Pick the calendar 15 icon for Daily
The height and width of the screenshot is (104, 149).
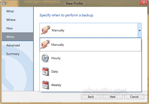point(45,71)
